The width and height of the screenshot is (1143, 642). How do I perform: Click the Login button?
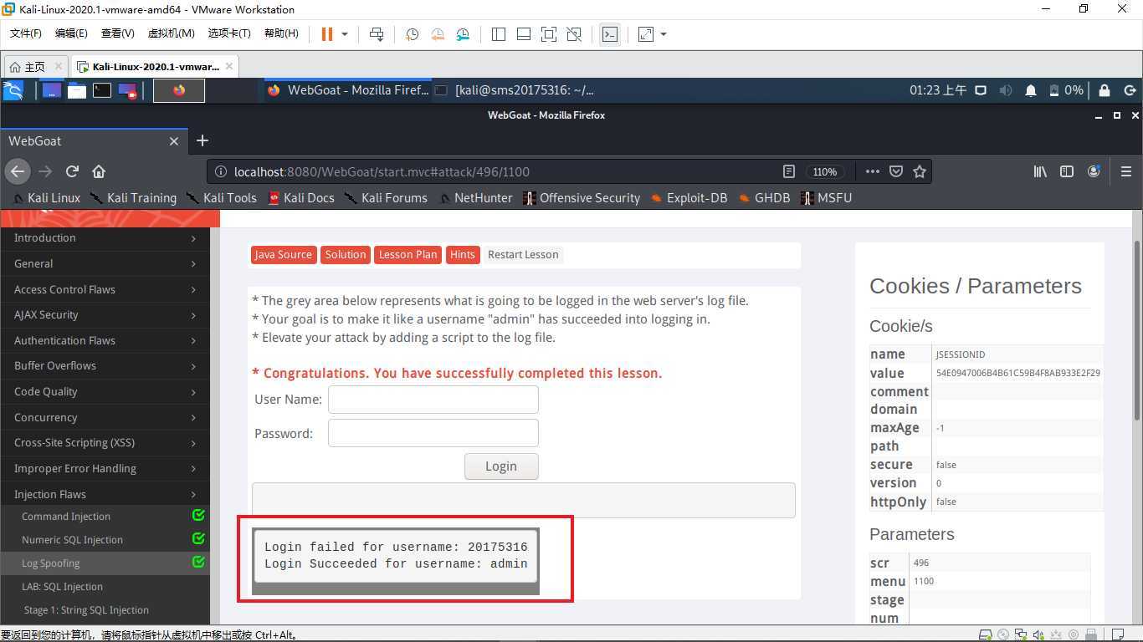(501, 466)
